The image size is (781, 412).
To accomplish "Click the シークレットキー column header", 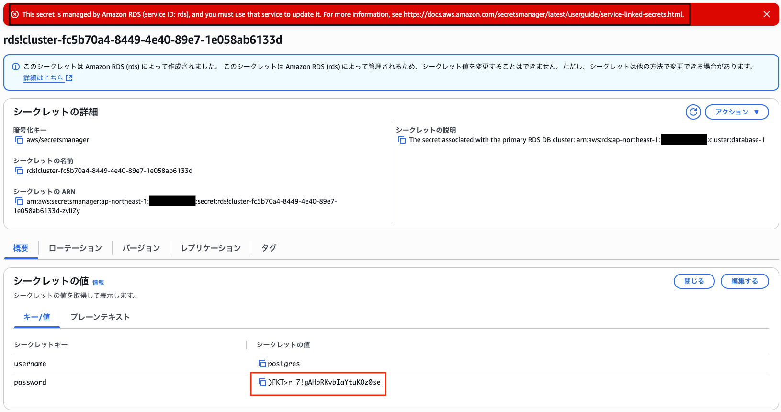I will pyautogui.click(x=41, y=345).
